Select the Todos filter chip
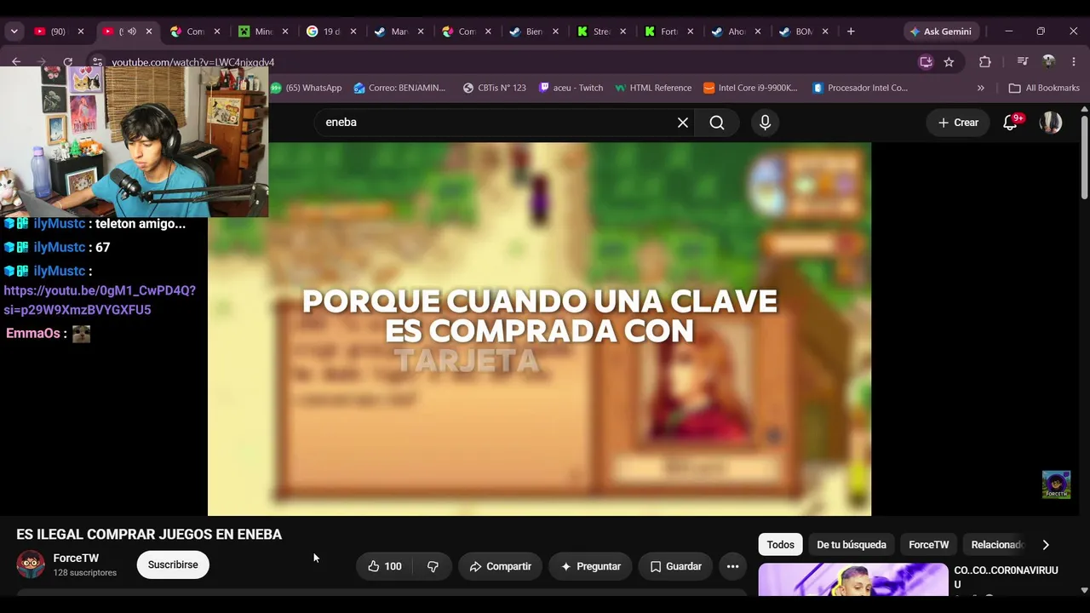This screenshot has width=1090, height=613. 780,545
